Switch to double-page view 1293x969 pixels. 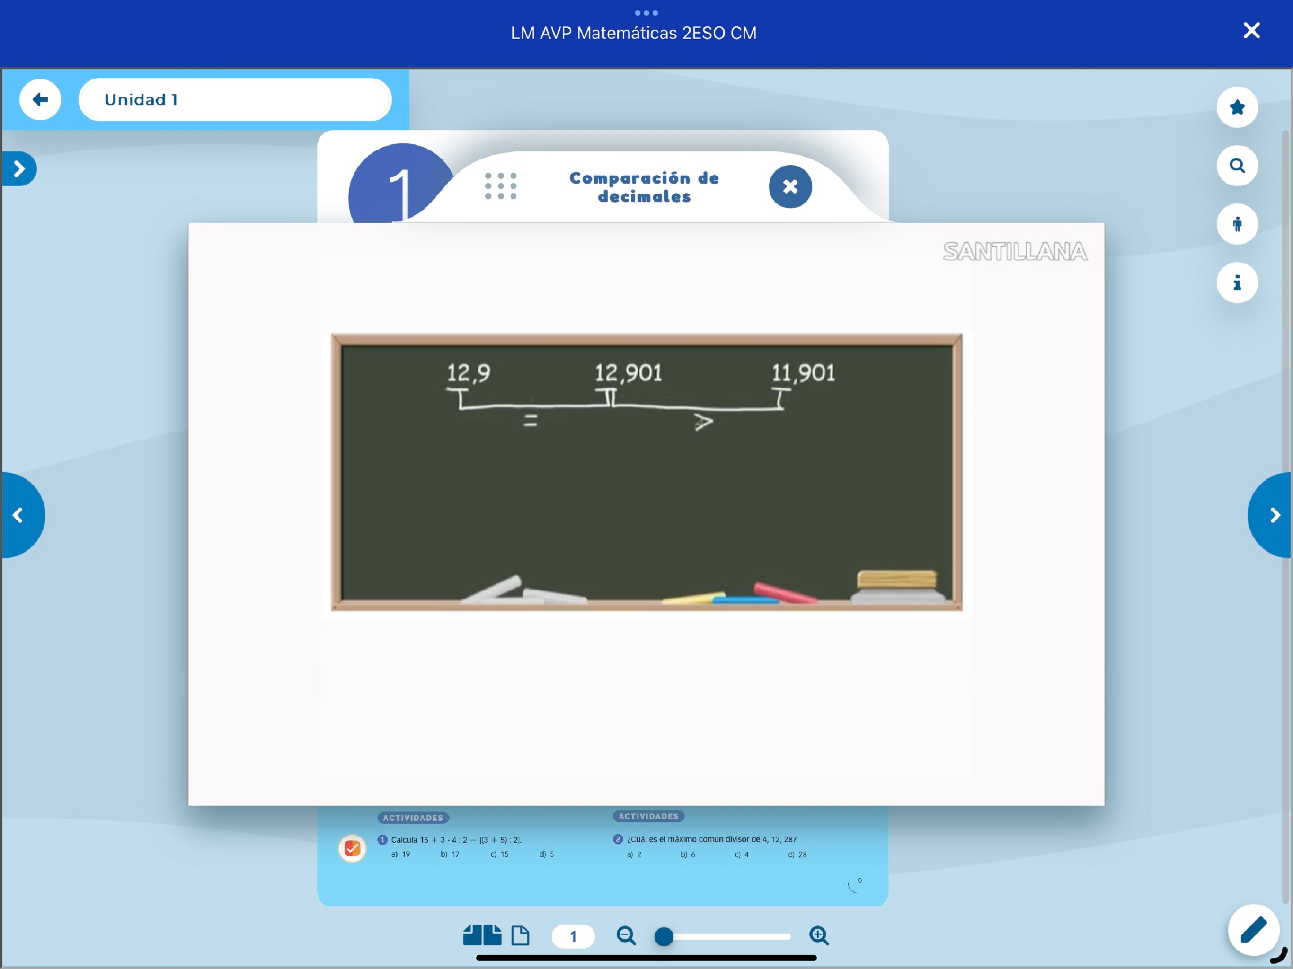482,935
